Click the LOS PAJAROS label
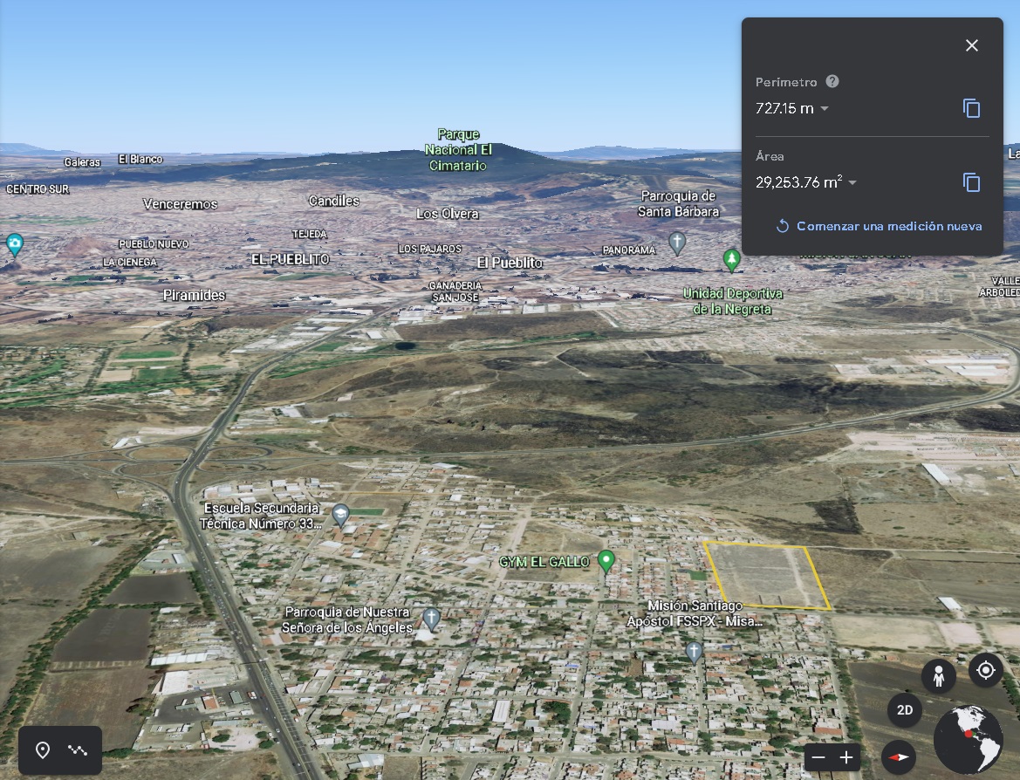Image resolution: width=1020 pixels, height=780 pixels. [x=429, y=249]
